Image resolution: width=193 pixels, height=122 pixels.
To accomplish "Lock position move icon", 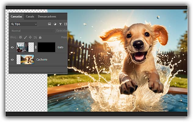I will [30, 37].
